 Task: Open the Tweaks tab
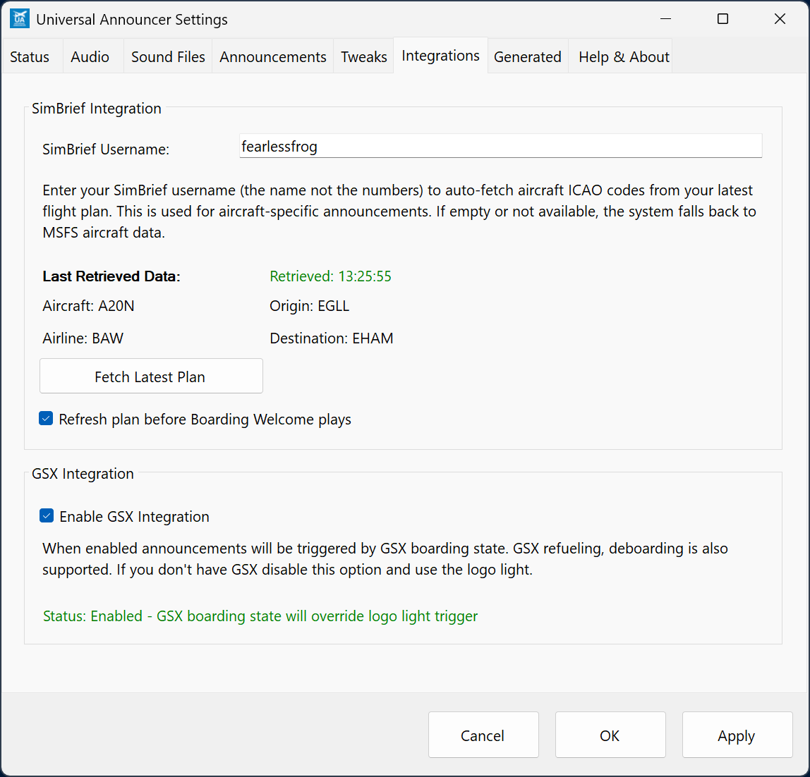pos(363,57)
